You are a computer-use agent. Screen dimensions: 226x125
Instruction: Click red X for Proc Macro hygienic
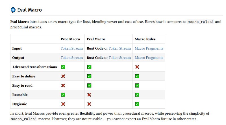point(63,104)
